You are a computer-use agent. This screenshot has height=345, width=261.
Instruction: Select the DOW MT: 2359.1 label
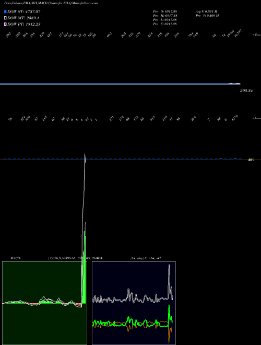[23, 18]
